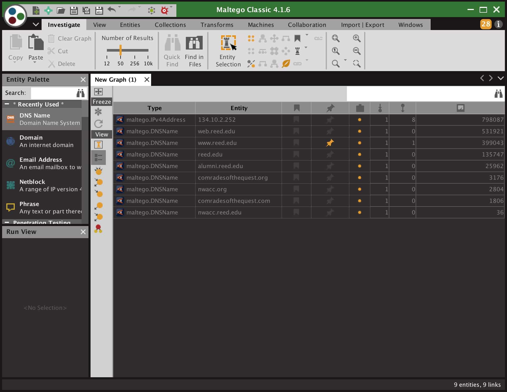Click the fit-graph arrows icon above Freeze
Image resolution: width=507 pixels, height=392 pixels.
98,92
